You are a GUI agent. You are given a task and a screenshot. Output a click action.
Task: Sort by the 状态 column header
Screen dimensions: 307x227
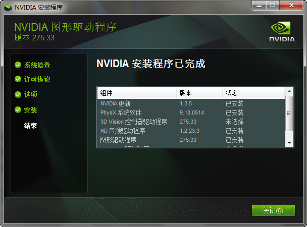pos(253,93)
